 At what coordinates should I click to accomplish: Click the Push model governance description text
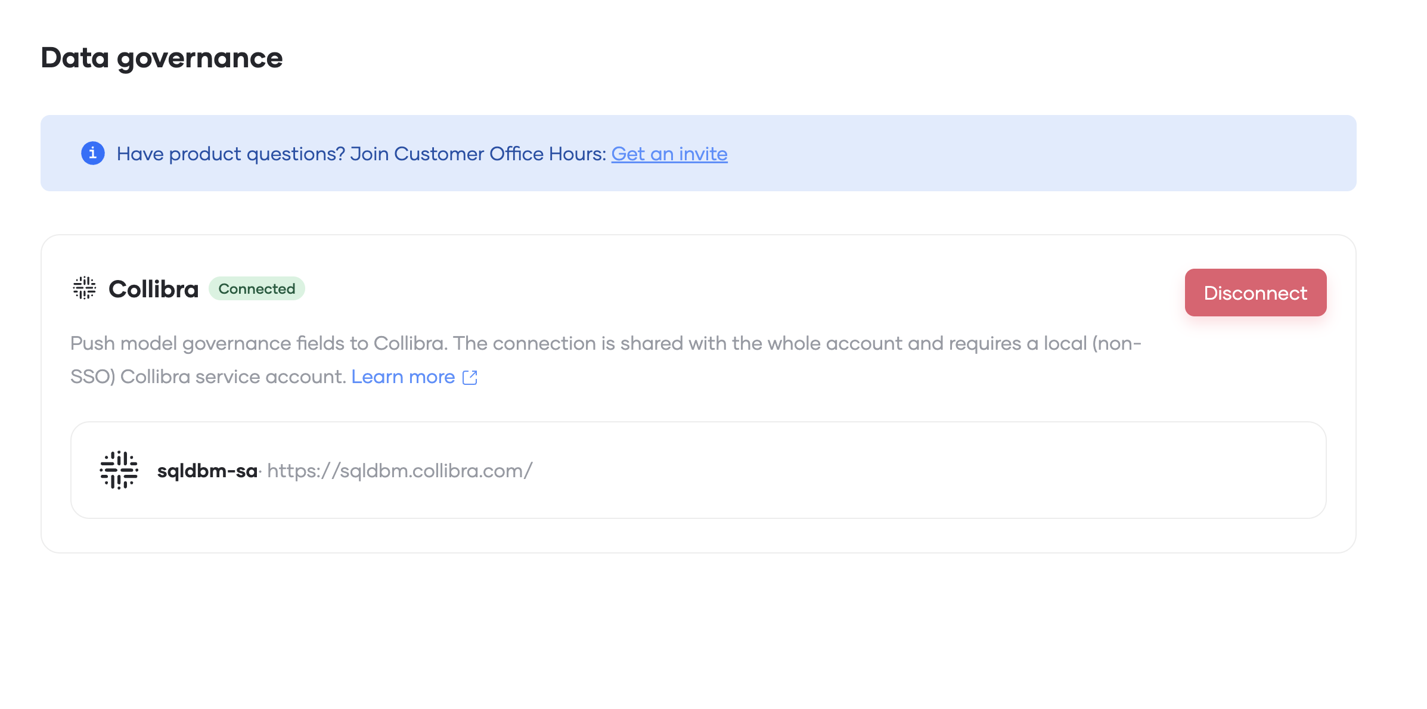coord(606,360)
